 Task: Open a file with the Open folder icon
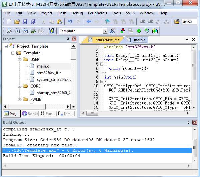(x=17, y=22)
